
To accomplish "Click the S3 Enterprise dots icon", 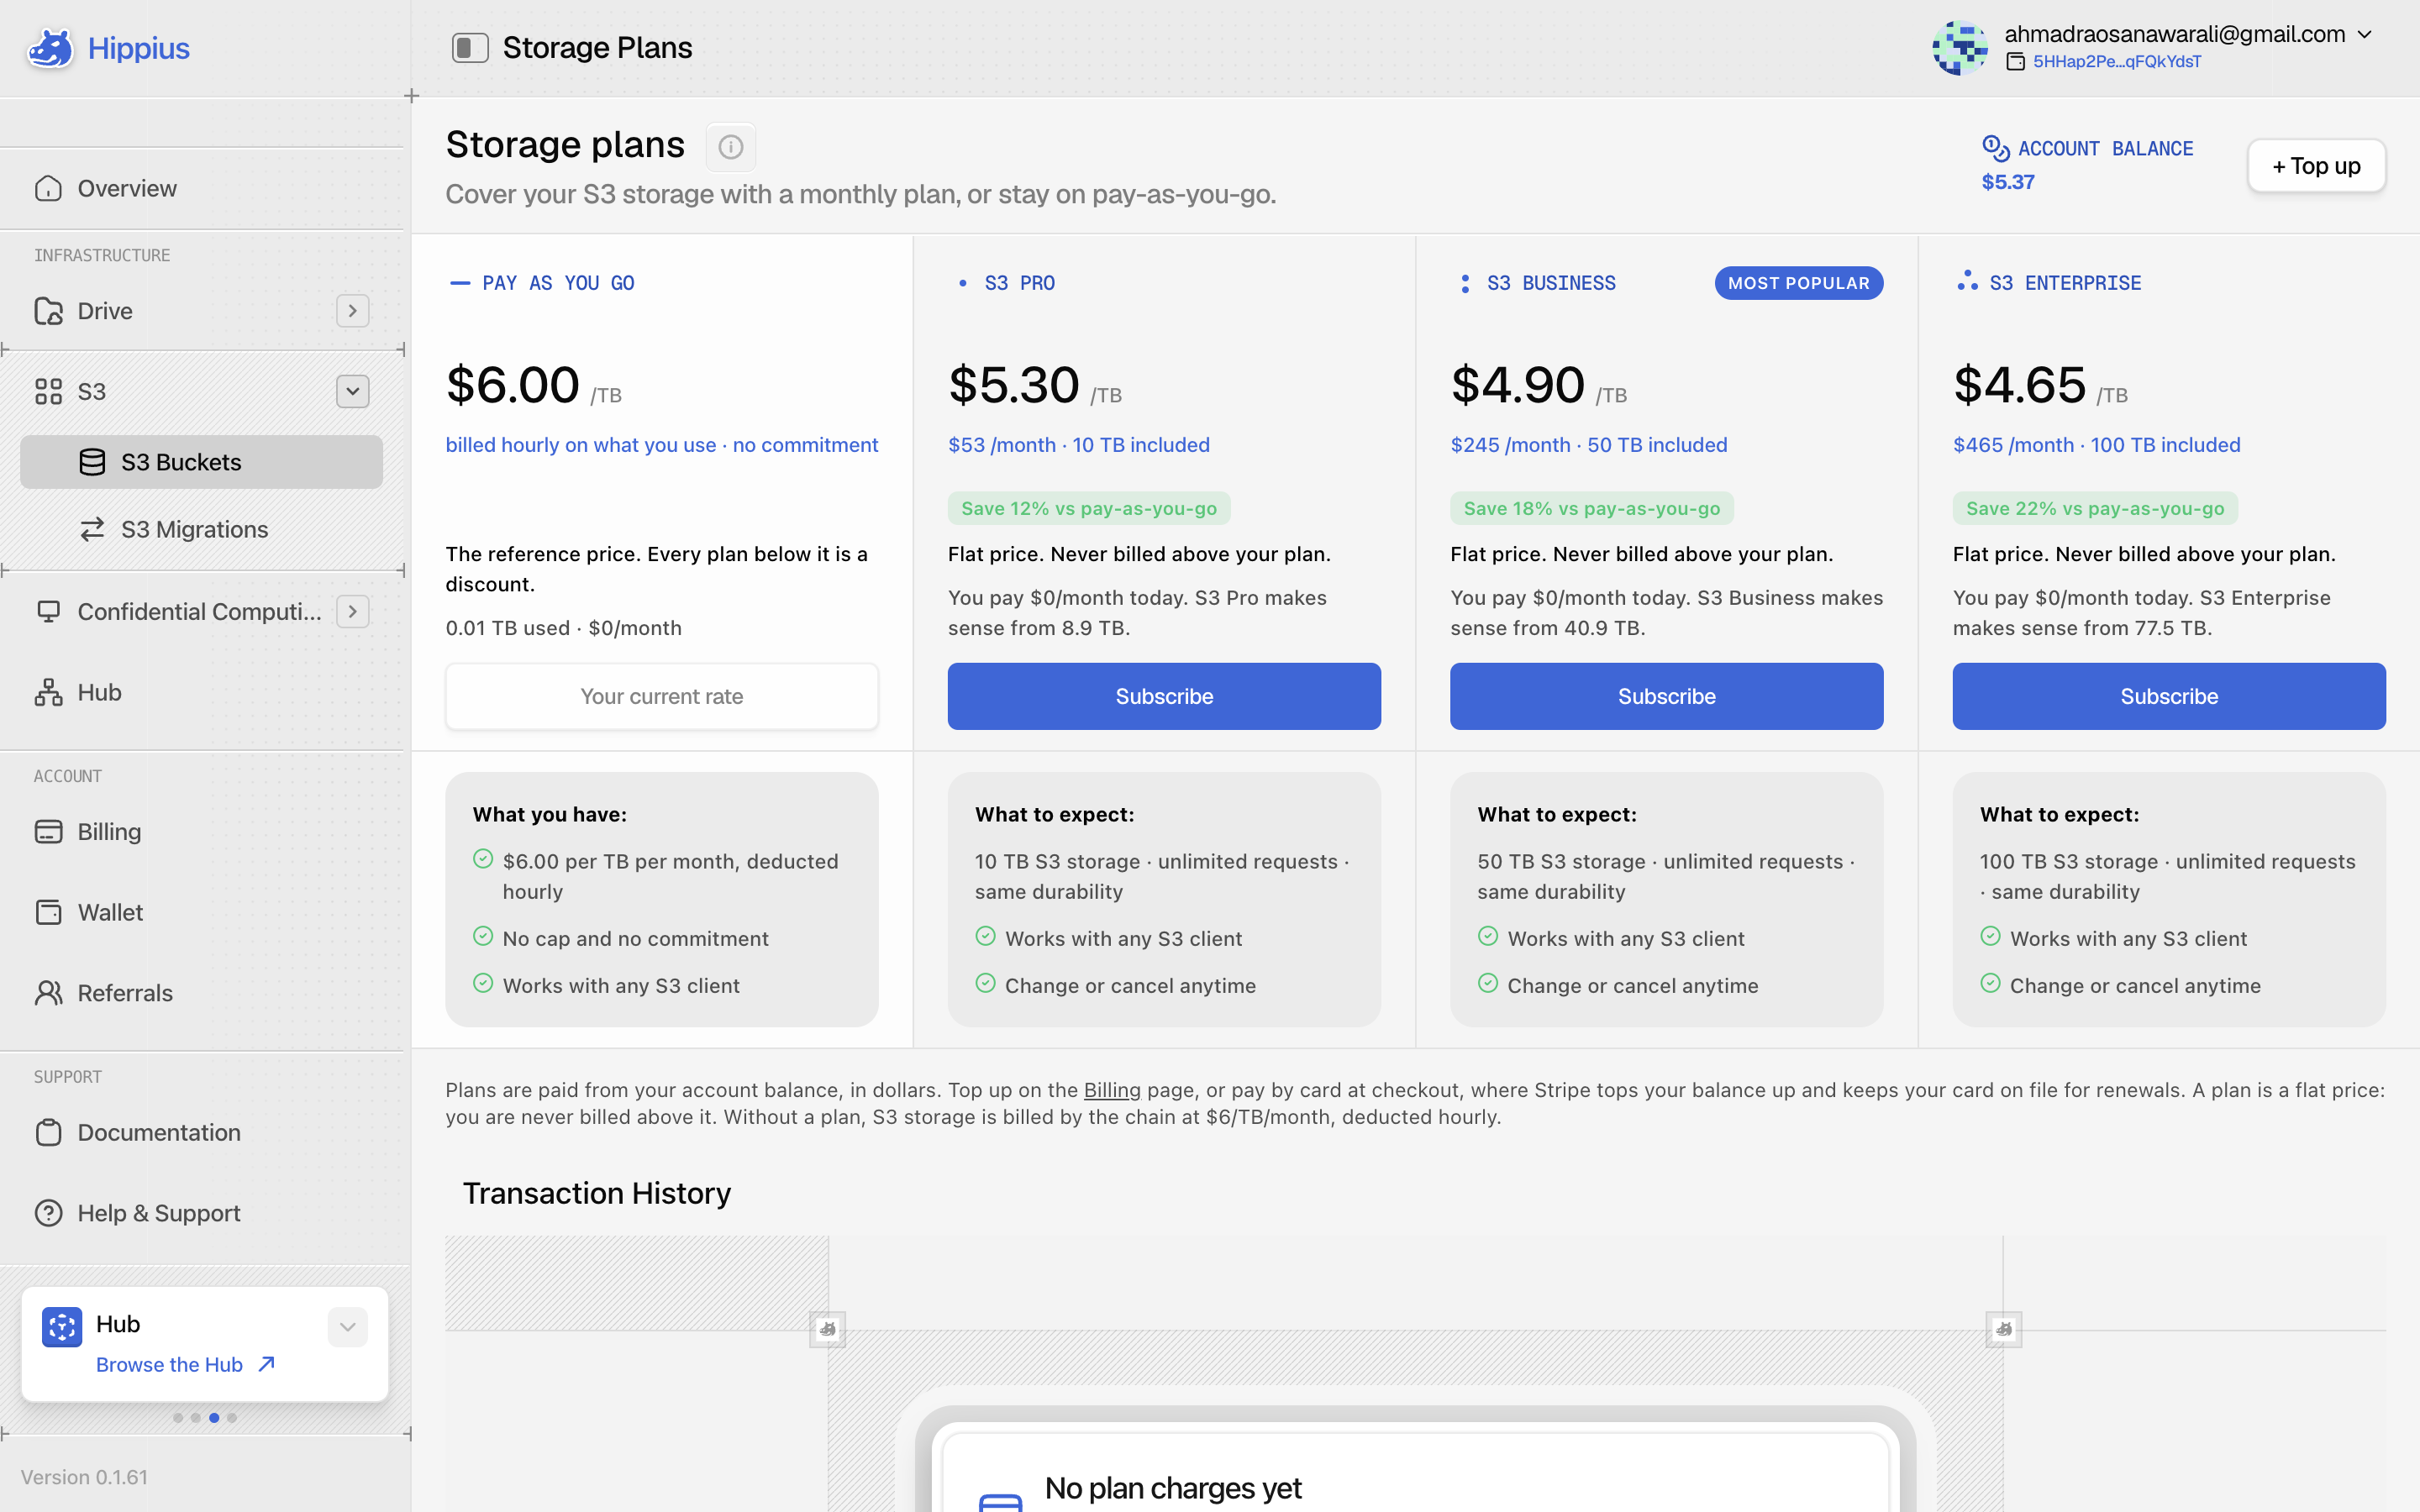I will [1967, 281].
